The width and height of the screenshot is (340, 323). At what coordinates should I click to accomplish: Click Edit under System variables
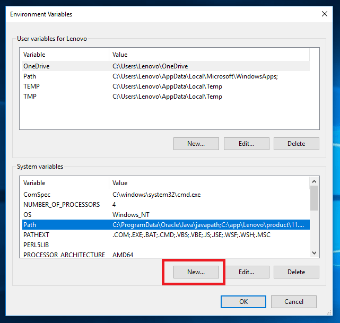[246, 272]
